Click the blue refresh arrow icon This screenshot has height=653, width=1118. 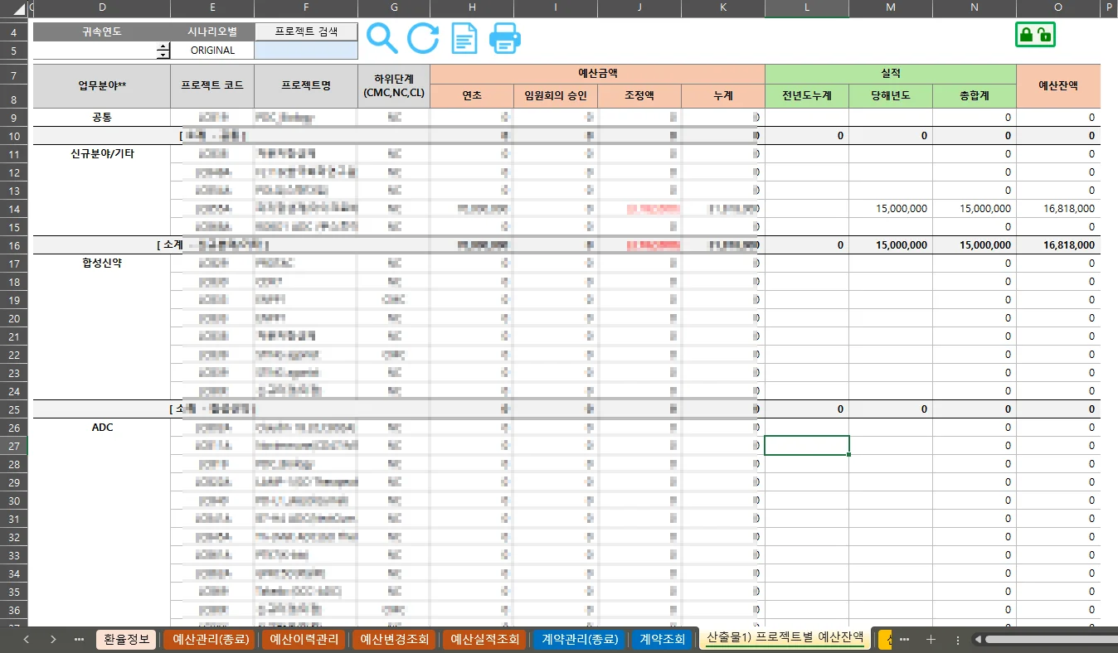(x=423, y=39)
